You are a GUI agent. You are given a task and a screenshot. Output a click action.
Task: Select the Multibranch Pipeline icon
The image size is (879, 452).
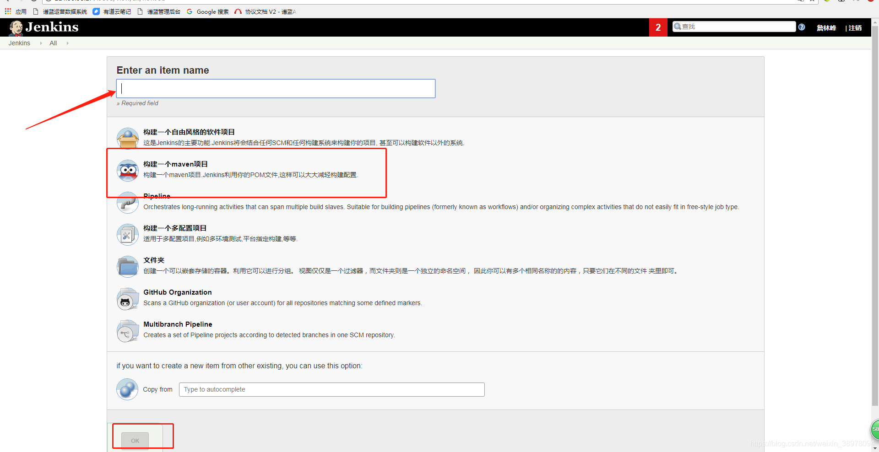click(128, 331)
